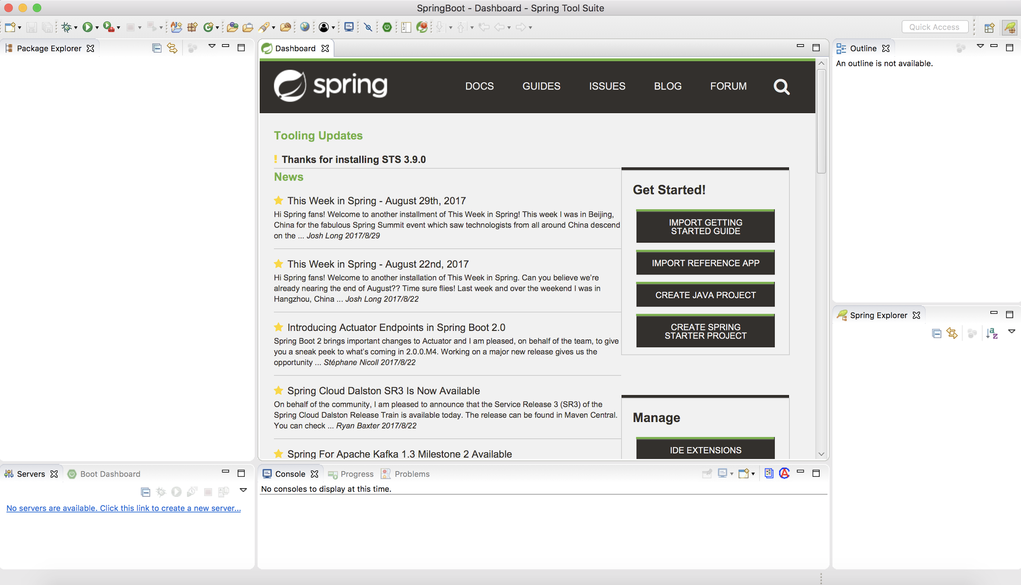Open This Week in Spring August 29th article
This screenshot has width=1021, height=585.
coord(376,201)
